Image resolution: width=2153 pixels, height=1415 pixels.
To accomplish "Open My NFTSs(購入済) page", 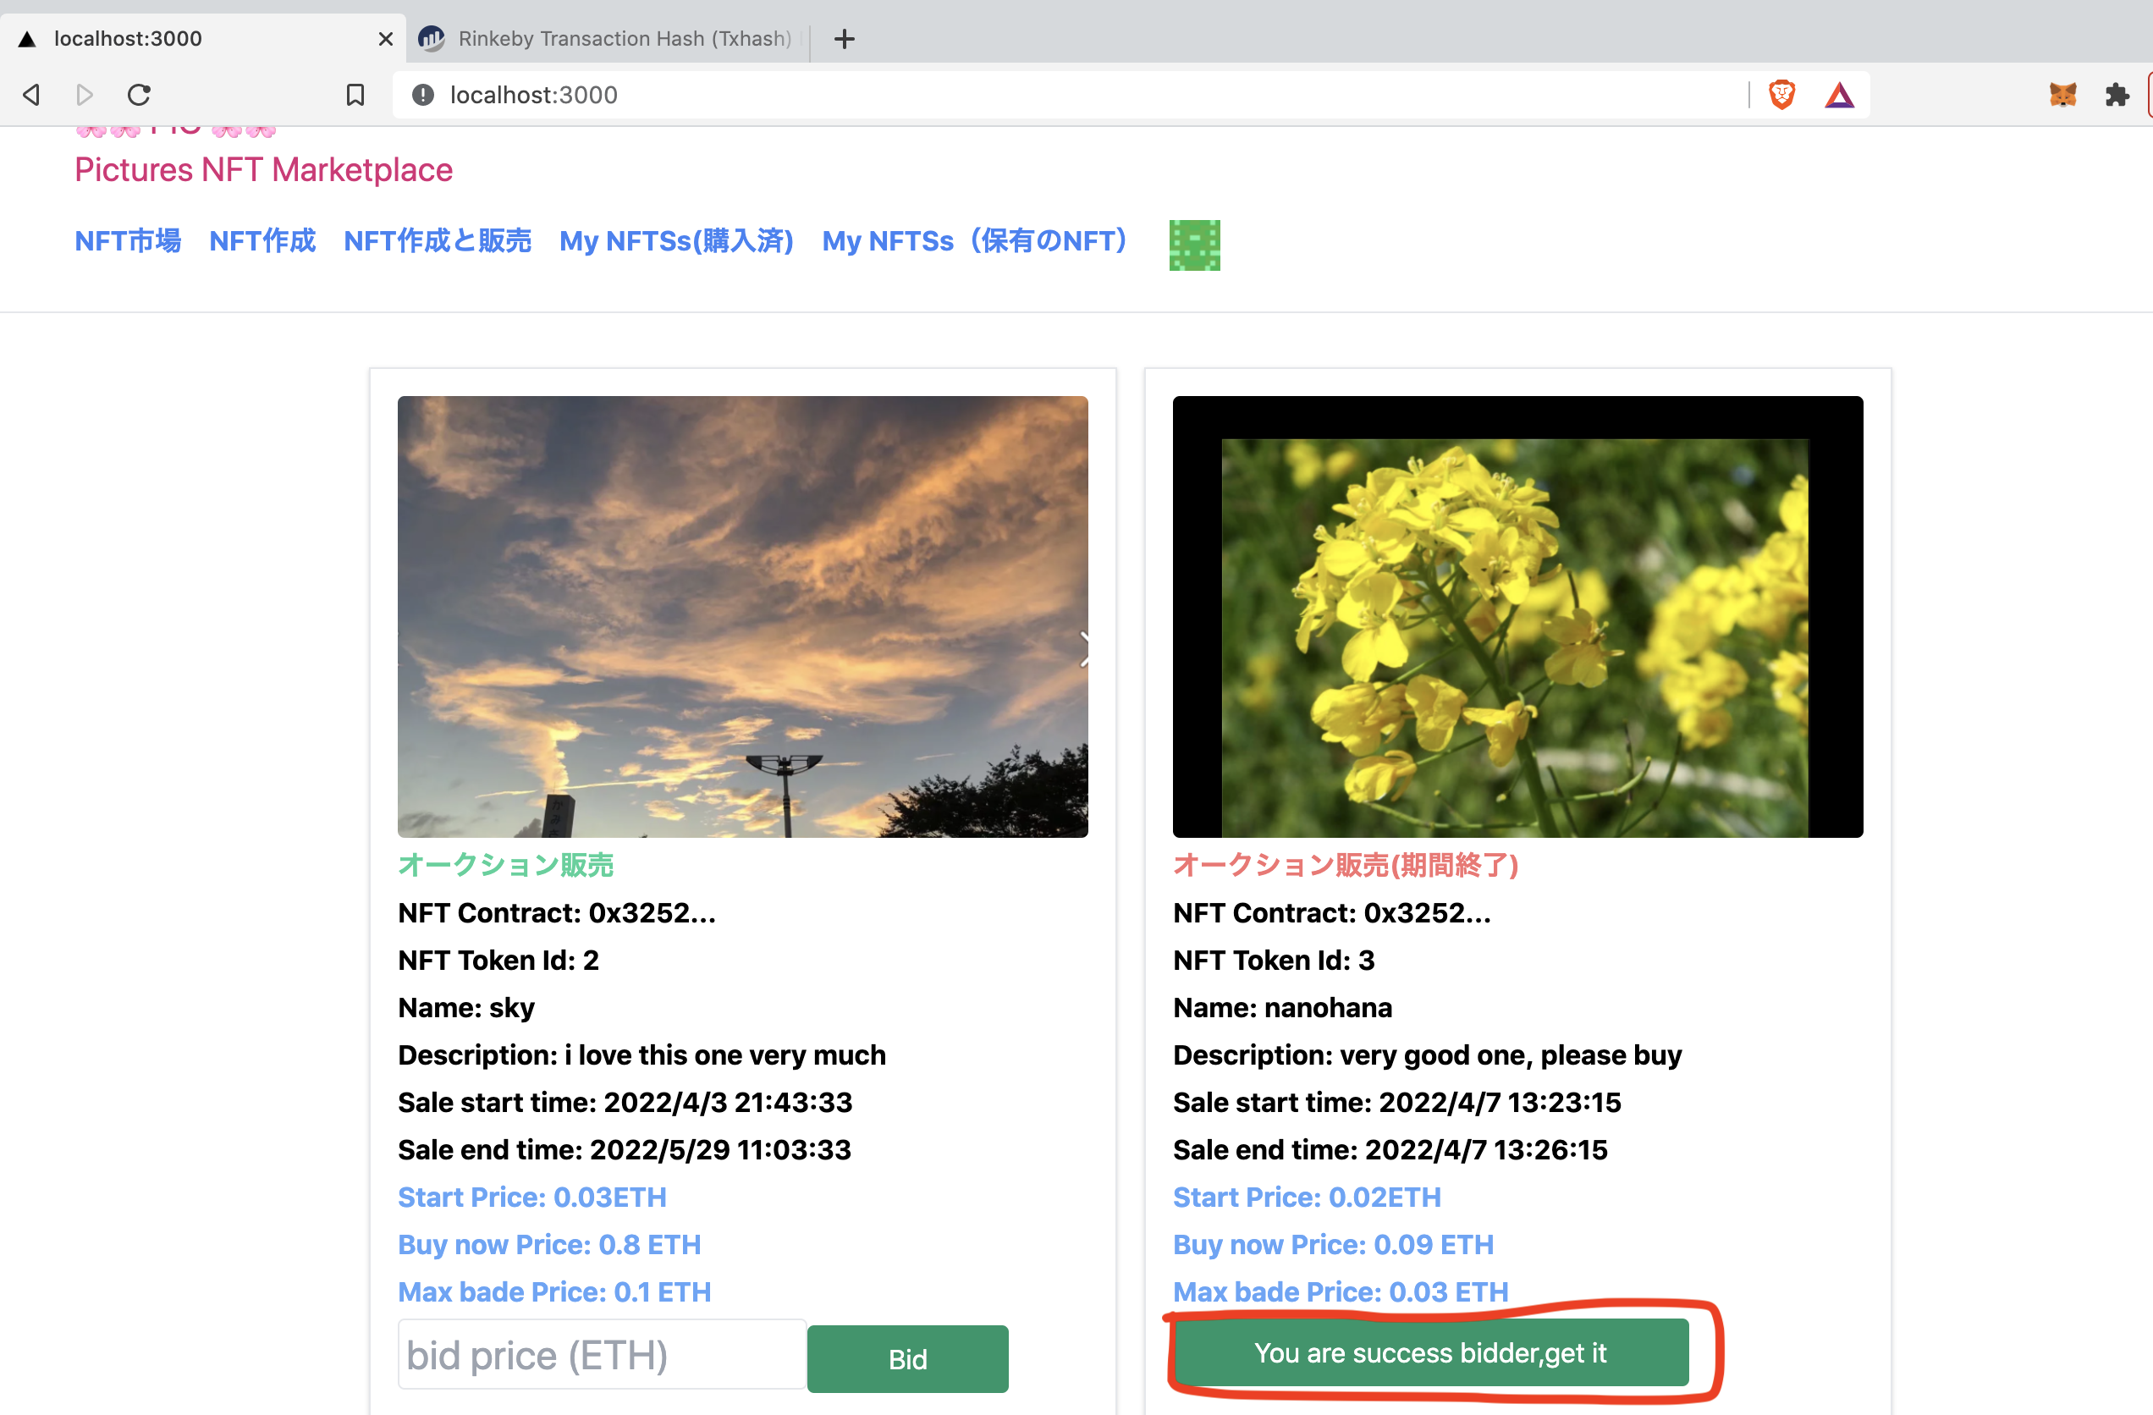I will (x=677, y=240).
